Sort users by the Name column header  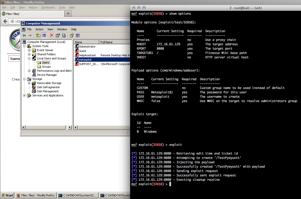tap(86, 42)
